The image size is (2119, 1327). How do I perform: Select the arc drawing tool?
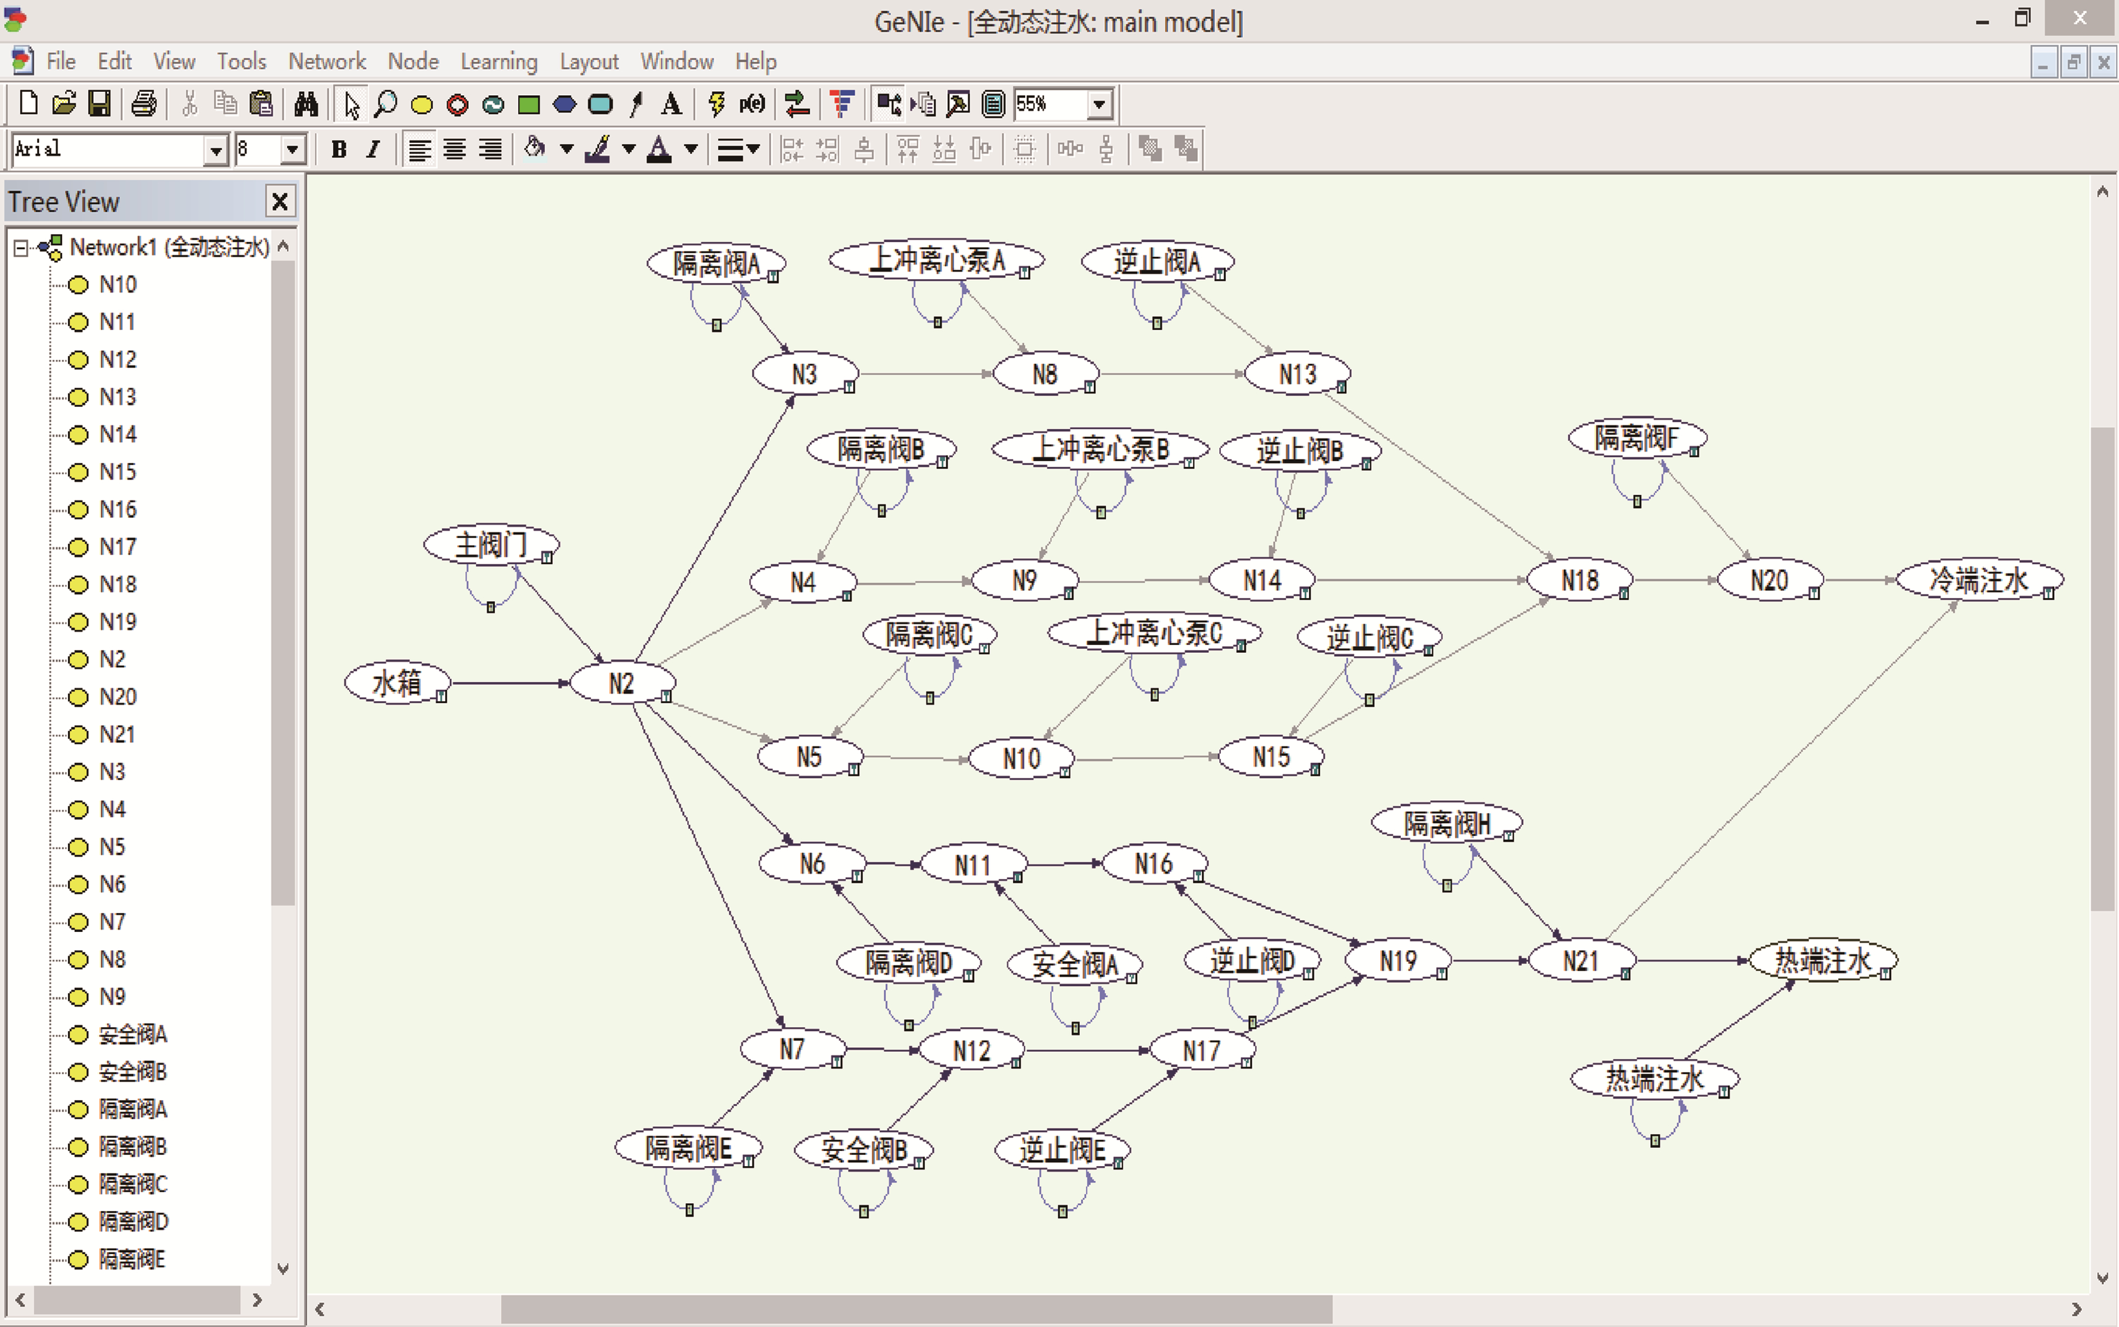tap(636, 104)
